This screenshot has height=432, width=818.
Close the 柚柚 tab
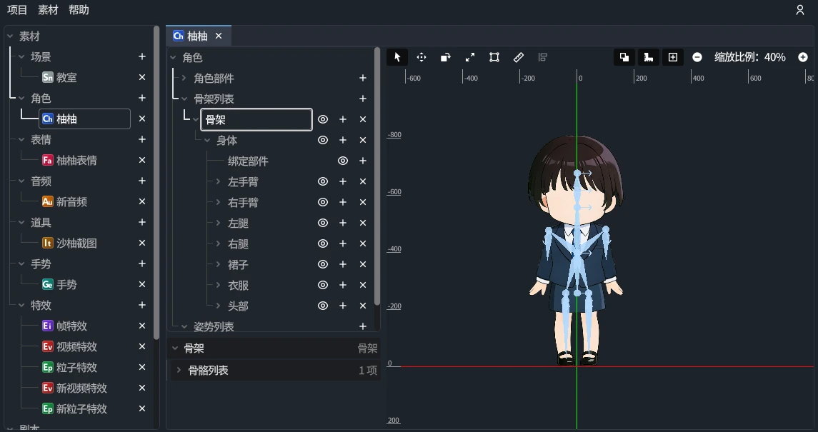pos(219,36)
